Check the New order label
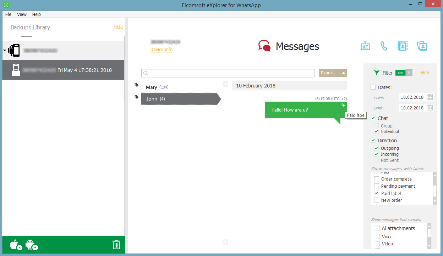 377,200
